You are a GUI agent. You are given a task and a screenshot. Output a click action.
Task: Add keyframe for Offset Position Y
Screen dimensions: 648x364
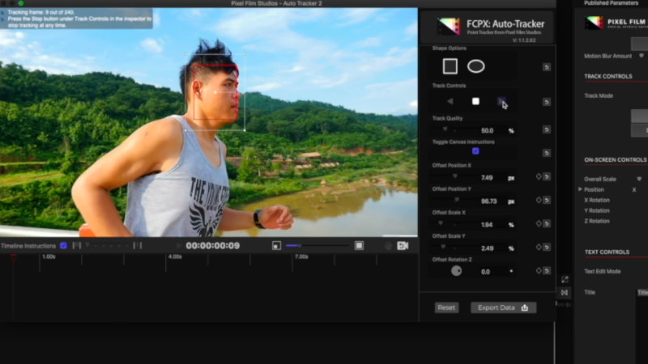pyautogui.click(x=538, y=200)
